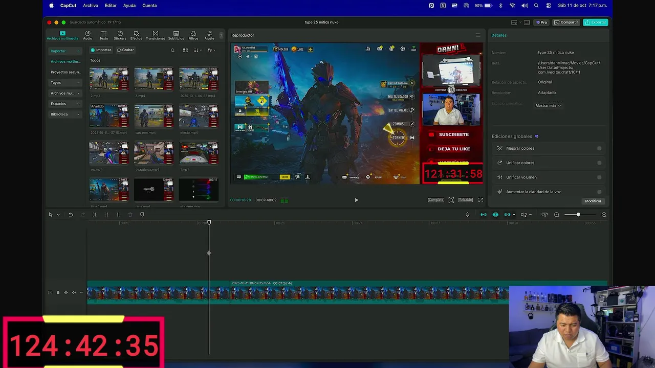Click the timeline zoom slider handle

pyautogui.click(x=578, y=215)
